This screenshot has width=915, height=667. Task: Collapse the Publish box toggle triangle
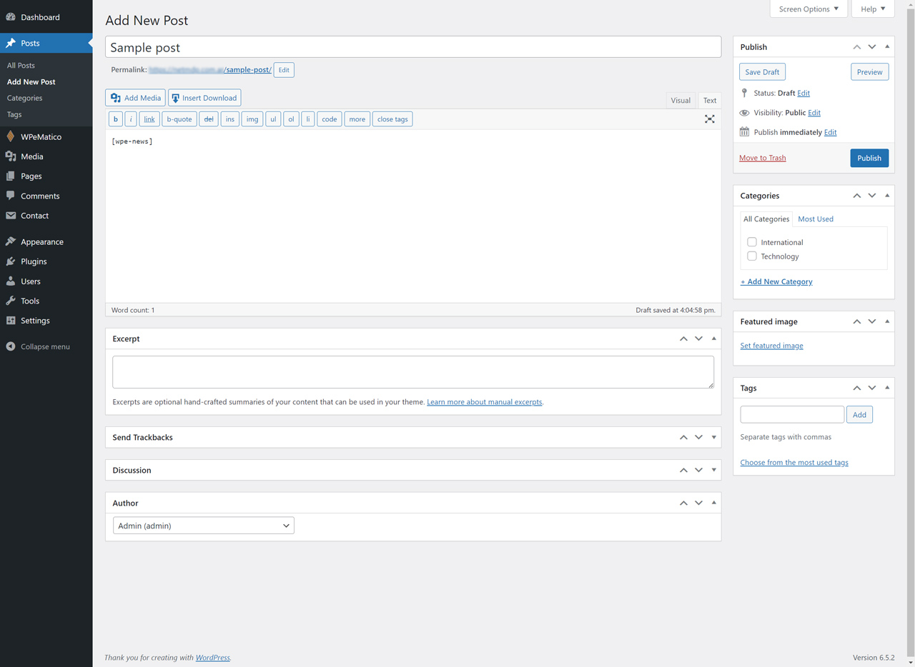pos(887,47)
